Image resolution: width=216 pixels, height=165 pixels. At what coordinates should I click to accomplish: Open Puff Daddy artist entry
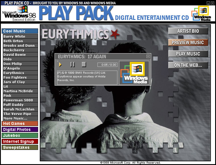(x=20, y=105)
